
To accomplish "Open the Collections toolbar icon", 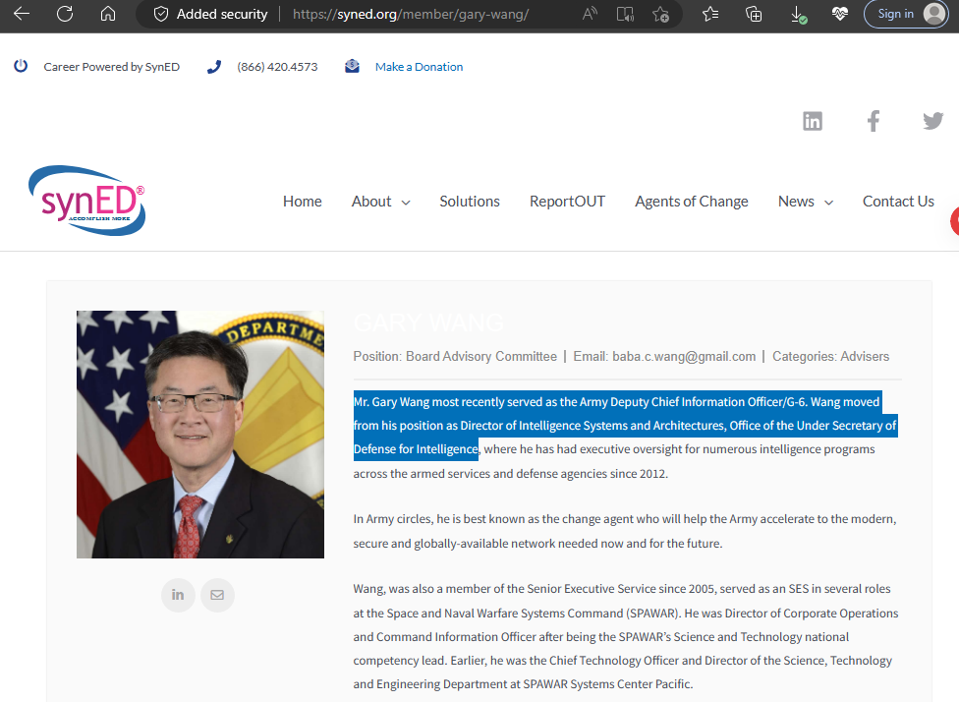I will coord(754,14).
